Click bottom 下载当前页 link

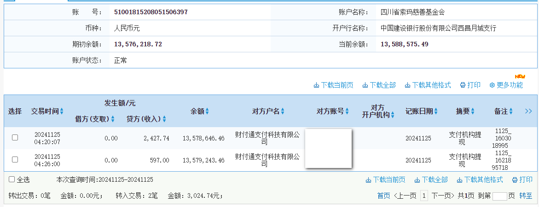[x=389, y=180]
